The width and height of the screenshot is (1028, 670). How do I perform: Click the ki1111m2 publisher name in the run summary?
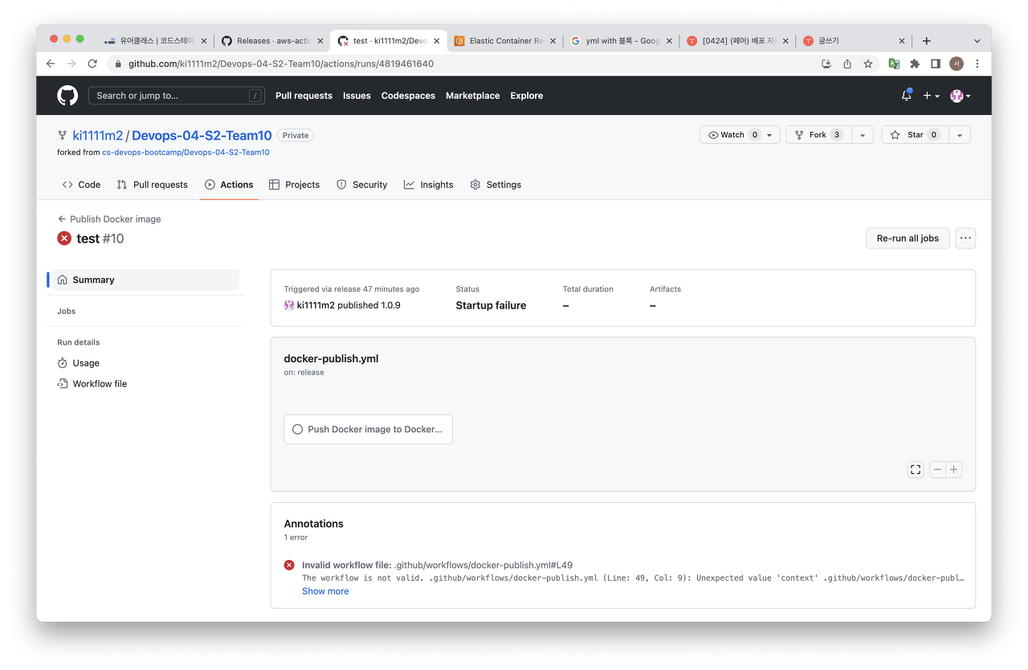coord(316,305)
